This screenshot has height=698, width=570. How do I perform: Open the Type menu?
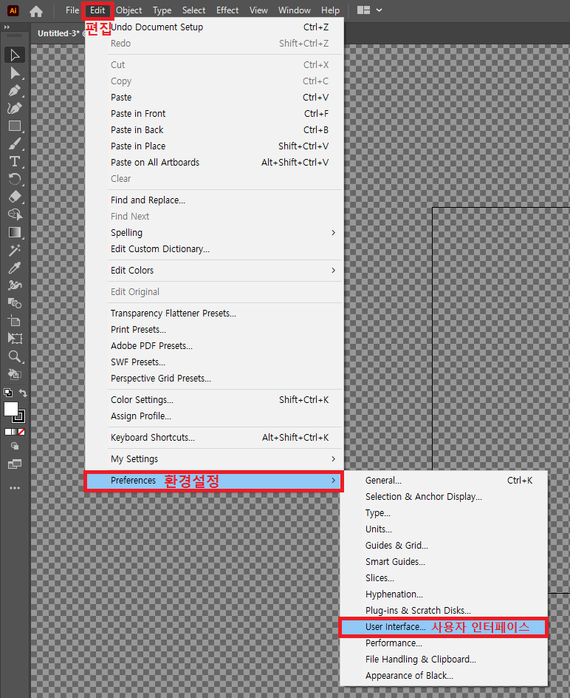tap(162, 10)
